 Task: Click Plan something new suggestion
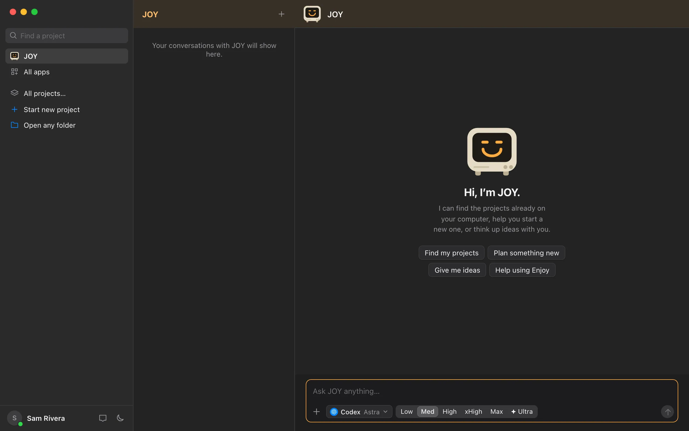pos(526,253)
